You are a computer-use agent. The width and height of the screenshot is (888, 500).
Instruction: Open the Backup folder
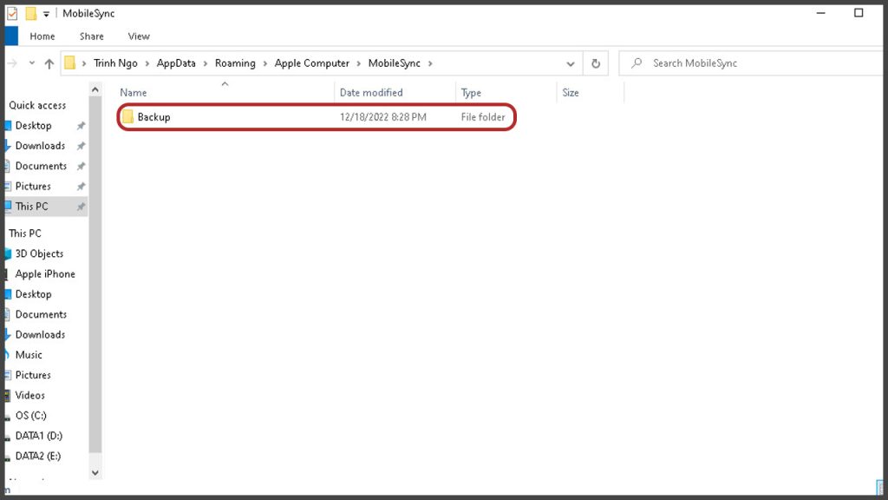153,117
